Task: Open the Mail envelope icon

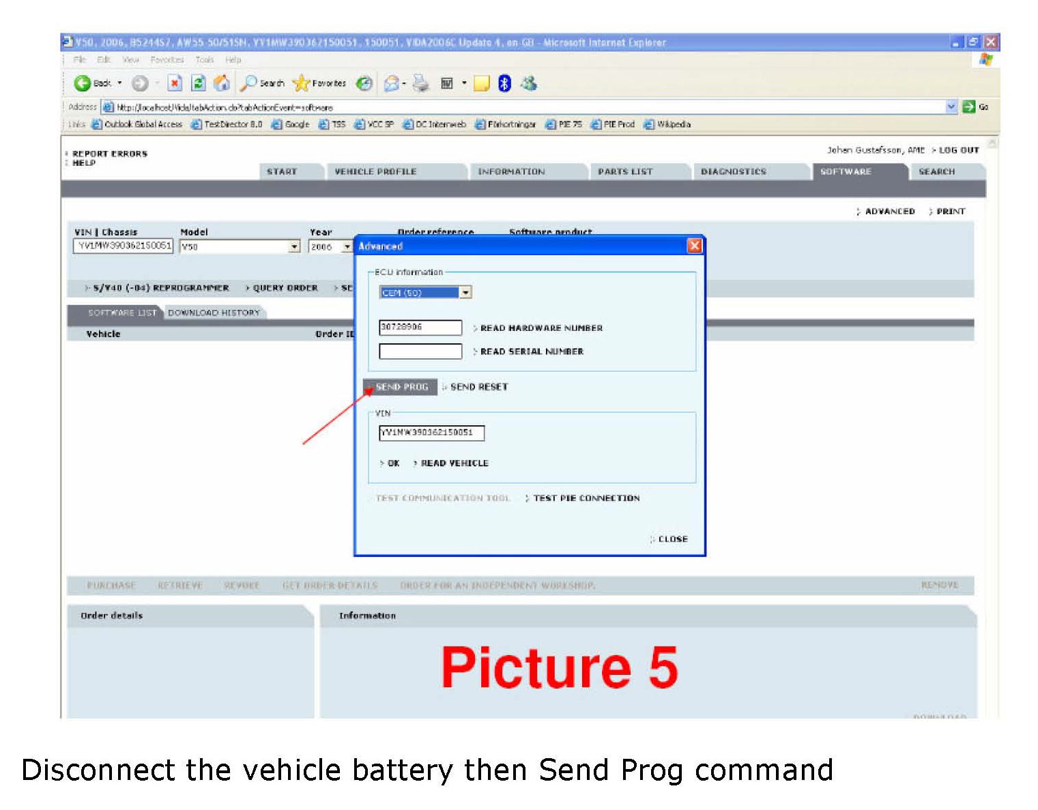Action: (x=392, y=83)
